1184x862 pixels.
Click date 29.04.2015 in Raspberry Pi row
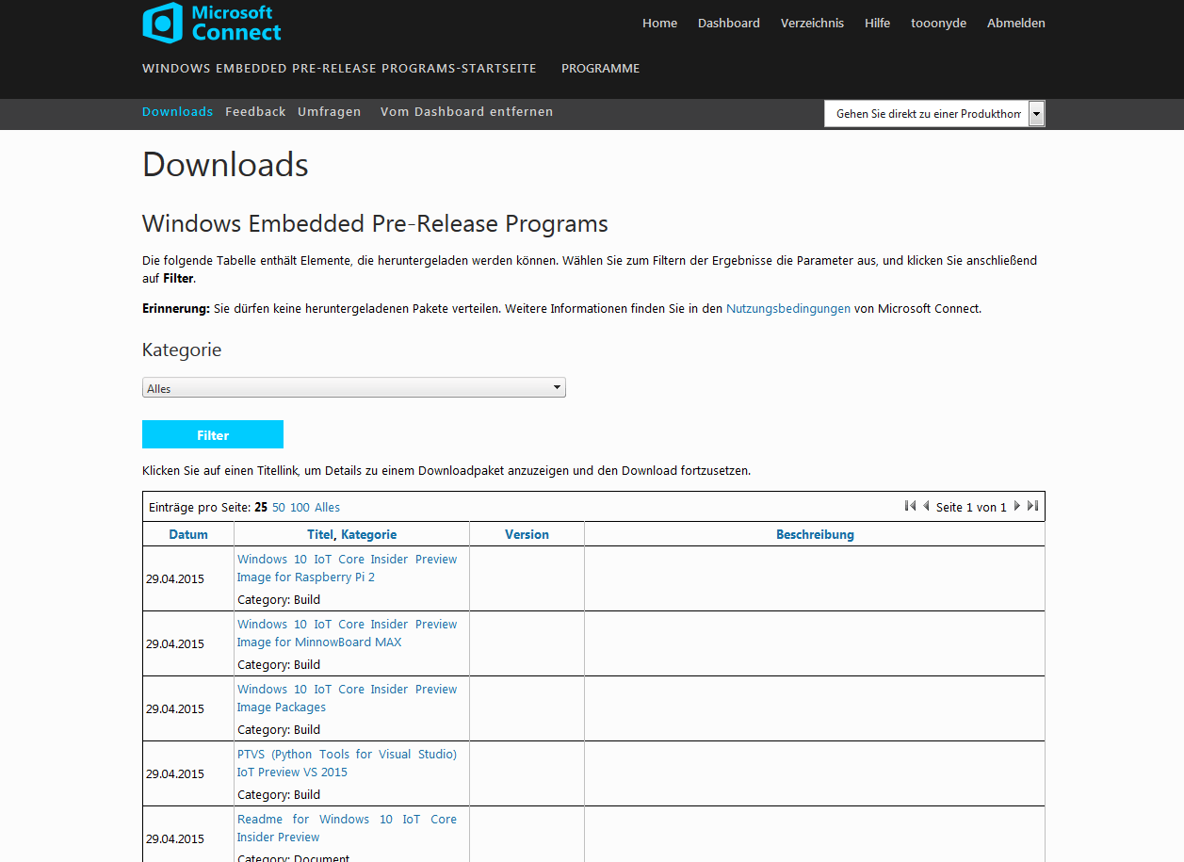[175, 578]
